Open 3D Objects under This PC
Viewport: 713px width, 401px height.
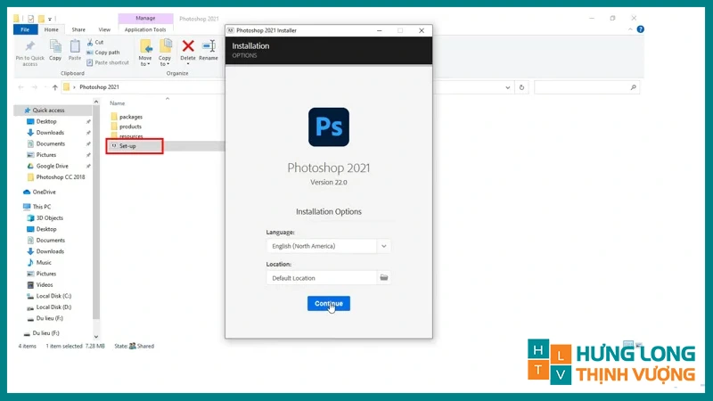(x=49, y=217)
